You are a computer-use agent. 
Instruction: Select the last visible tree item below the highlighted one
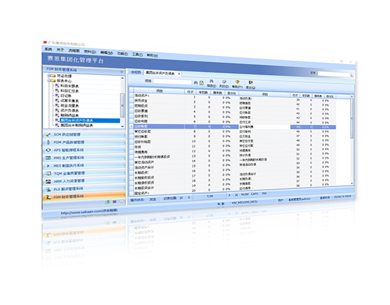[77, 125]
